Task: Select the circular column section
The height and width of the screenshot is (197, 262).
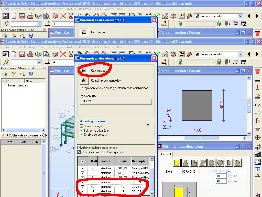Action: point(220,163)
